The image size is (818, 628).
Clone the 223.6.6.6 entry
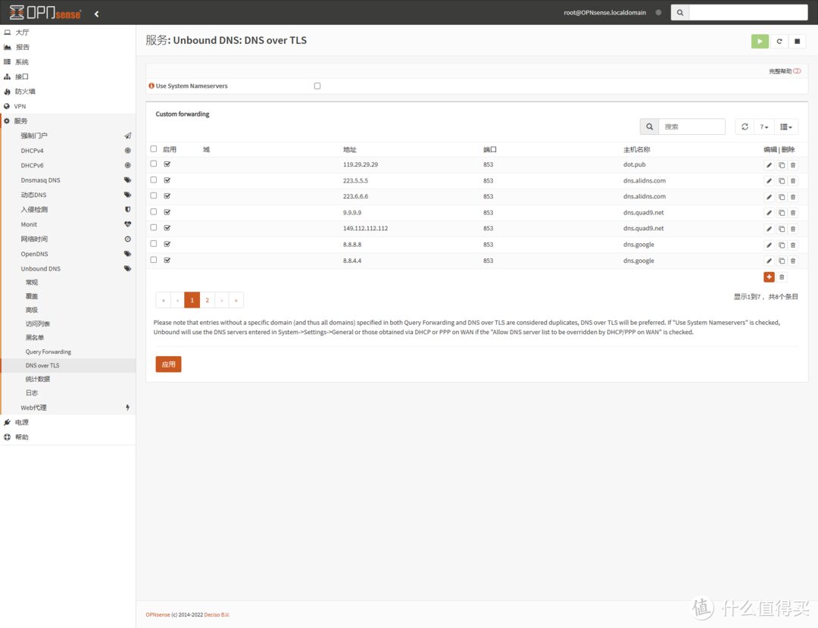[x=782, y=197]
